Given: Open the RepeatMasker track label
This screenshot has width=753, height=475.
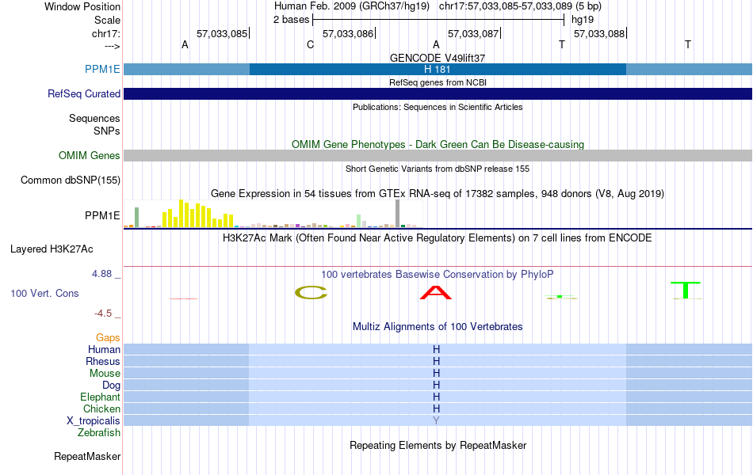Looking at the screenshot, I should point(87,456).
